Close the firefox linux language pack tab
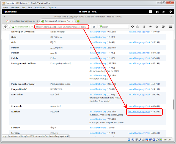The height and width of the screenshot is (144, 176). (37, 21)
